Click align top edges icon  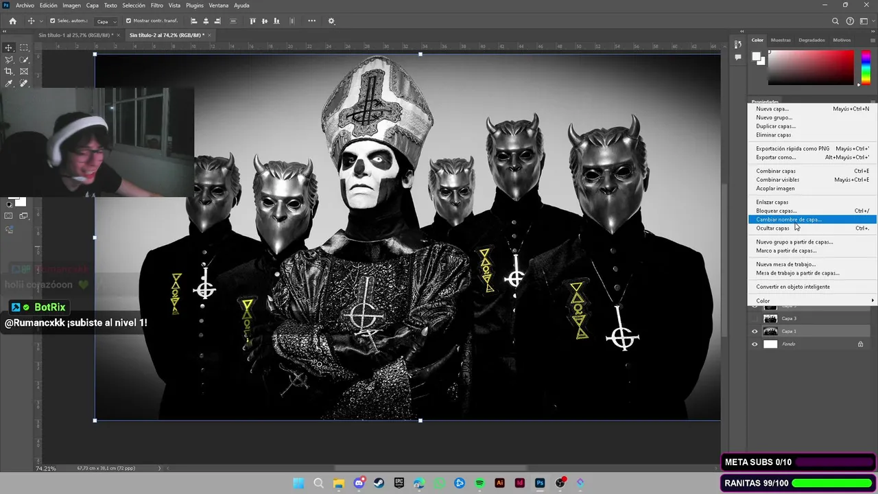pyautogui.click(x=252, y=21)
